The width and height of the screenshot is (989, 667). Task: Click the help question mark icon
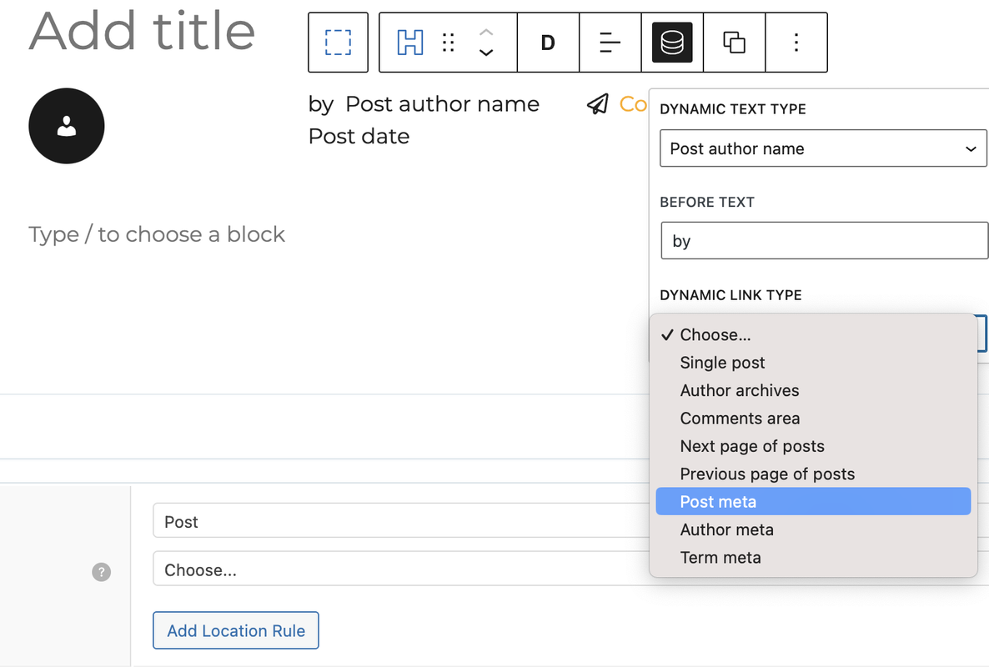pyautogui.click(x=101, y=572)
